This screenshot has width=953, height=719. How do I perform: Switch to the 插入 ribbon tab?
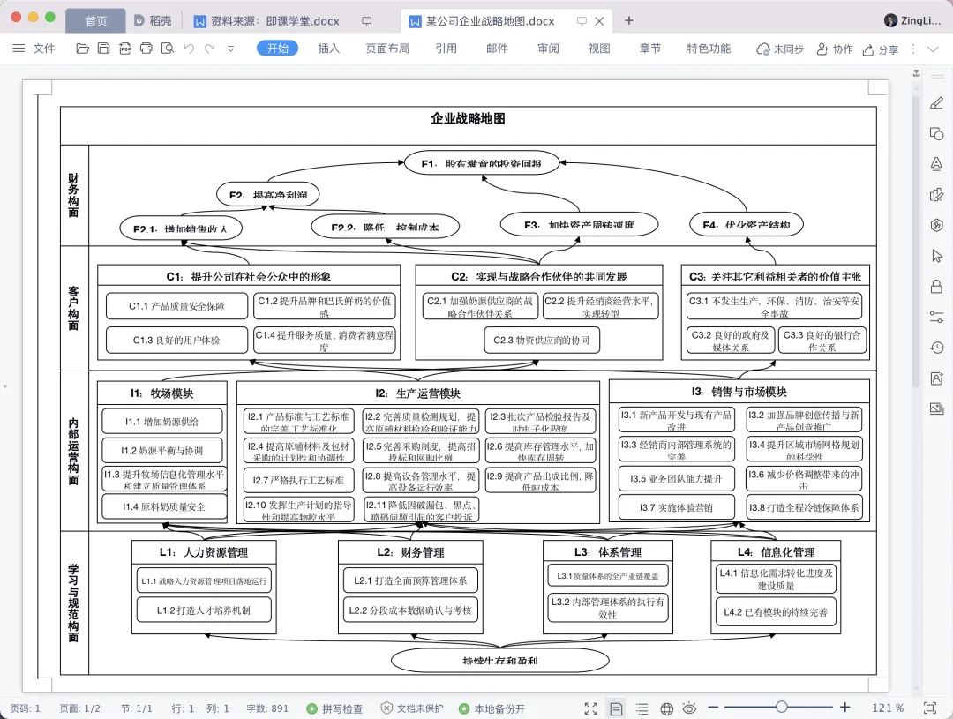(x=328, y=49)
